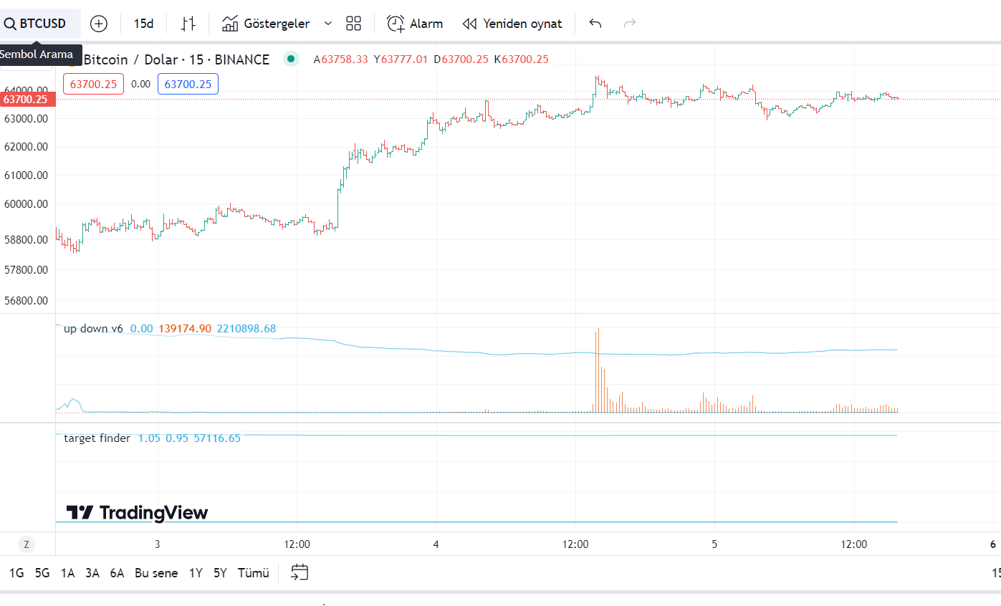Viewport: 1001px width, 606px height.
Task: Click the blue 63700.25 buy price button
Action: pyautogui.click(x=188, y=85)
